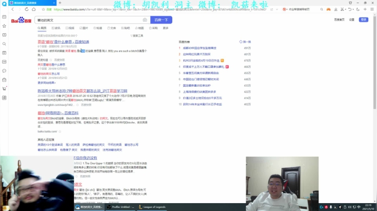
Task: Open the 百度知道 first result link
Action: [63, 42]
